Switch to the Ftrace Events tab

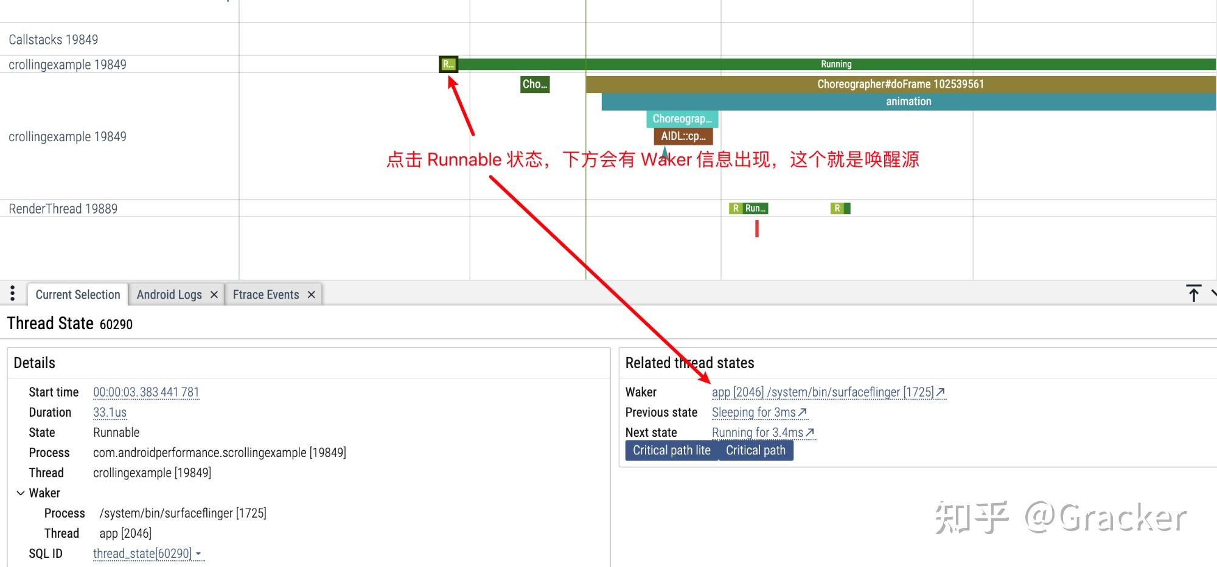coord(266,294)
